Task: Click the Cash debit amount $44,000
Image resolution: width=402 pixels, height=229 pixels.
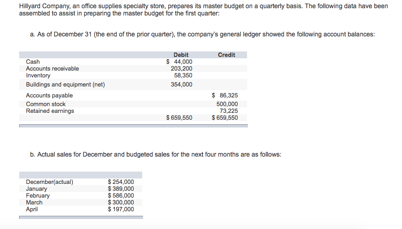Action: (179, 62)
